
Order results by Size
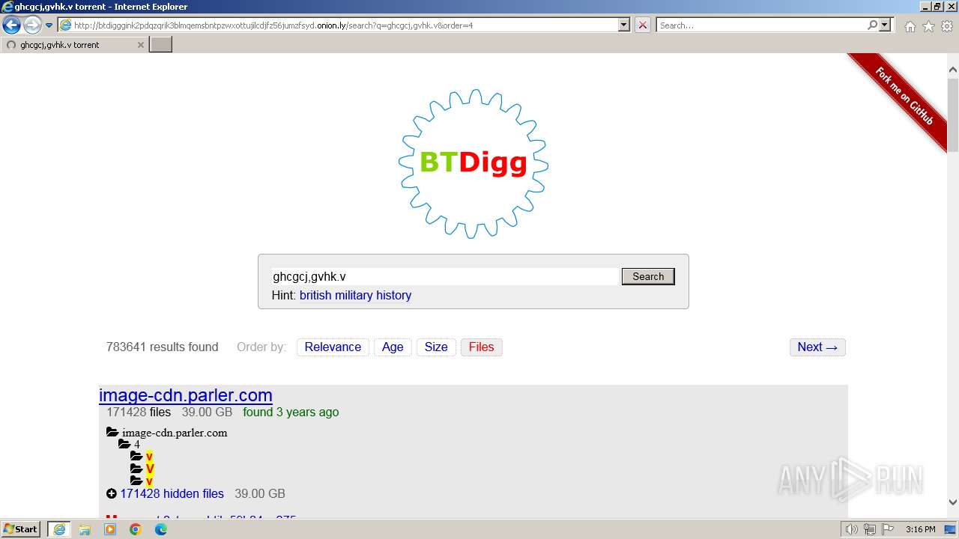[x=436, y=347]
